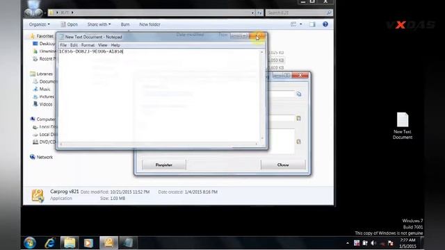The height and width of the screenshot is (250, 445).
Task: Click Burn in the Explorer toolbar
Action: (x=125, y=24)
